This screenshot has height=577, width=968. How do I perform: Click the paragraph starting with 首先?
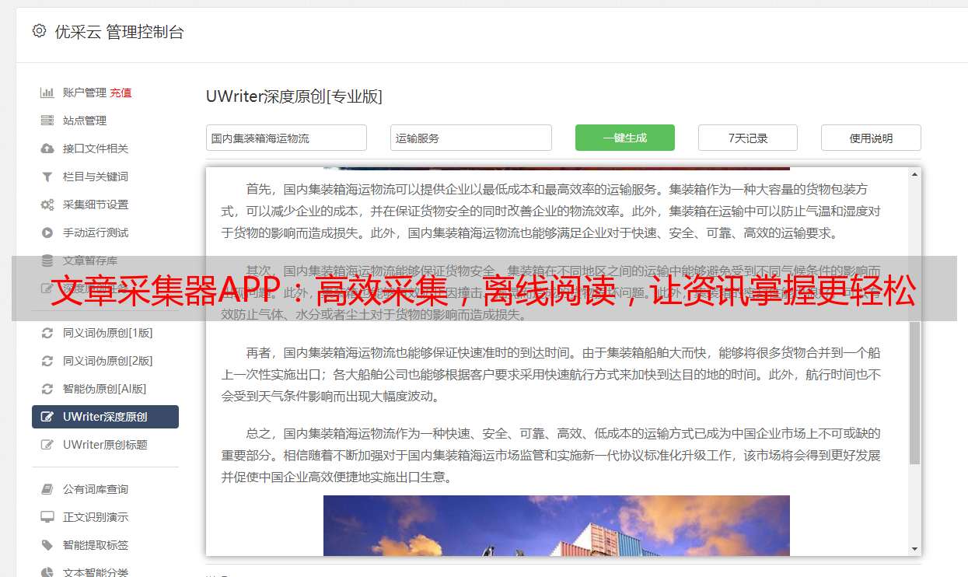tap(551, 211)
